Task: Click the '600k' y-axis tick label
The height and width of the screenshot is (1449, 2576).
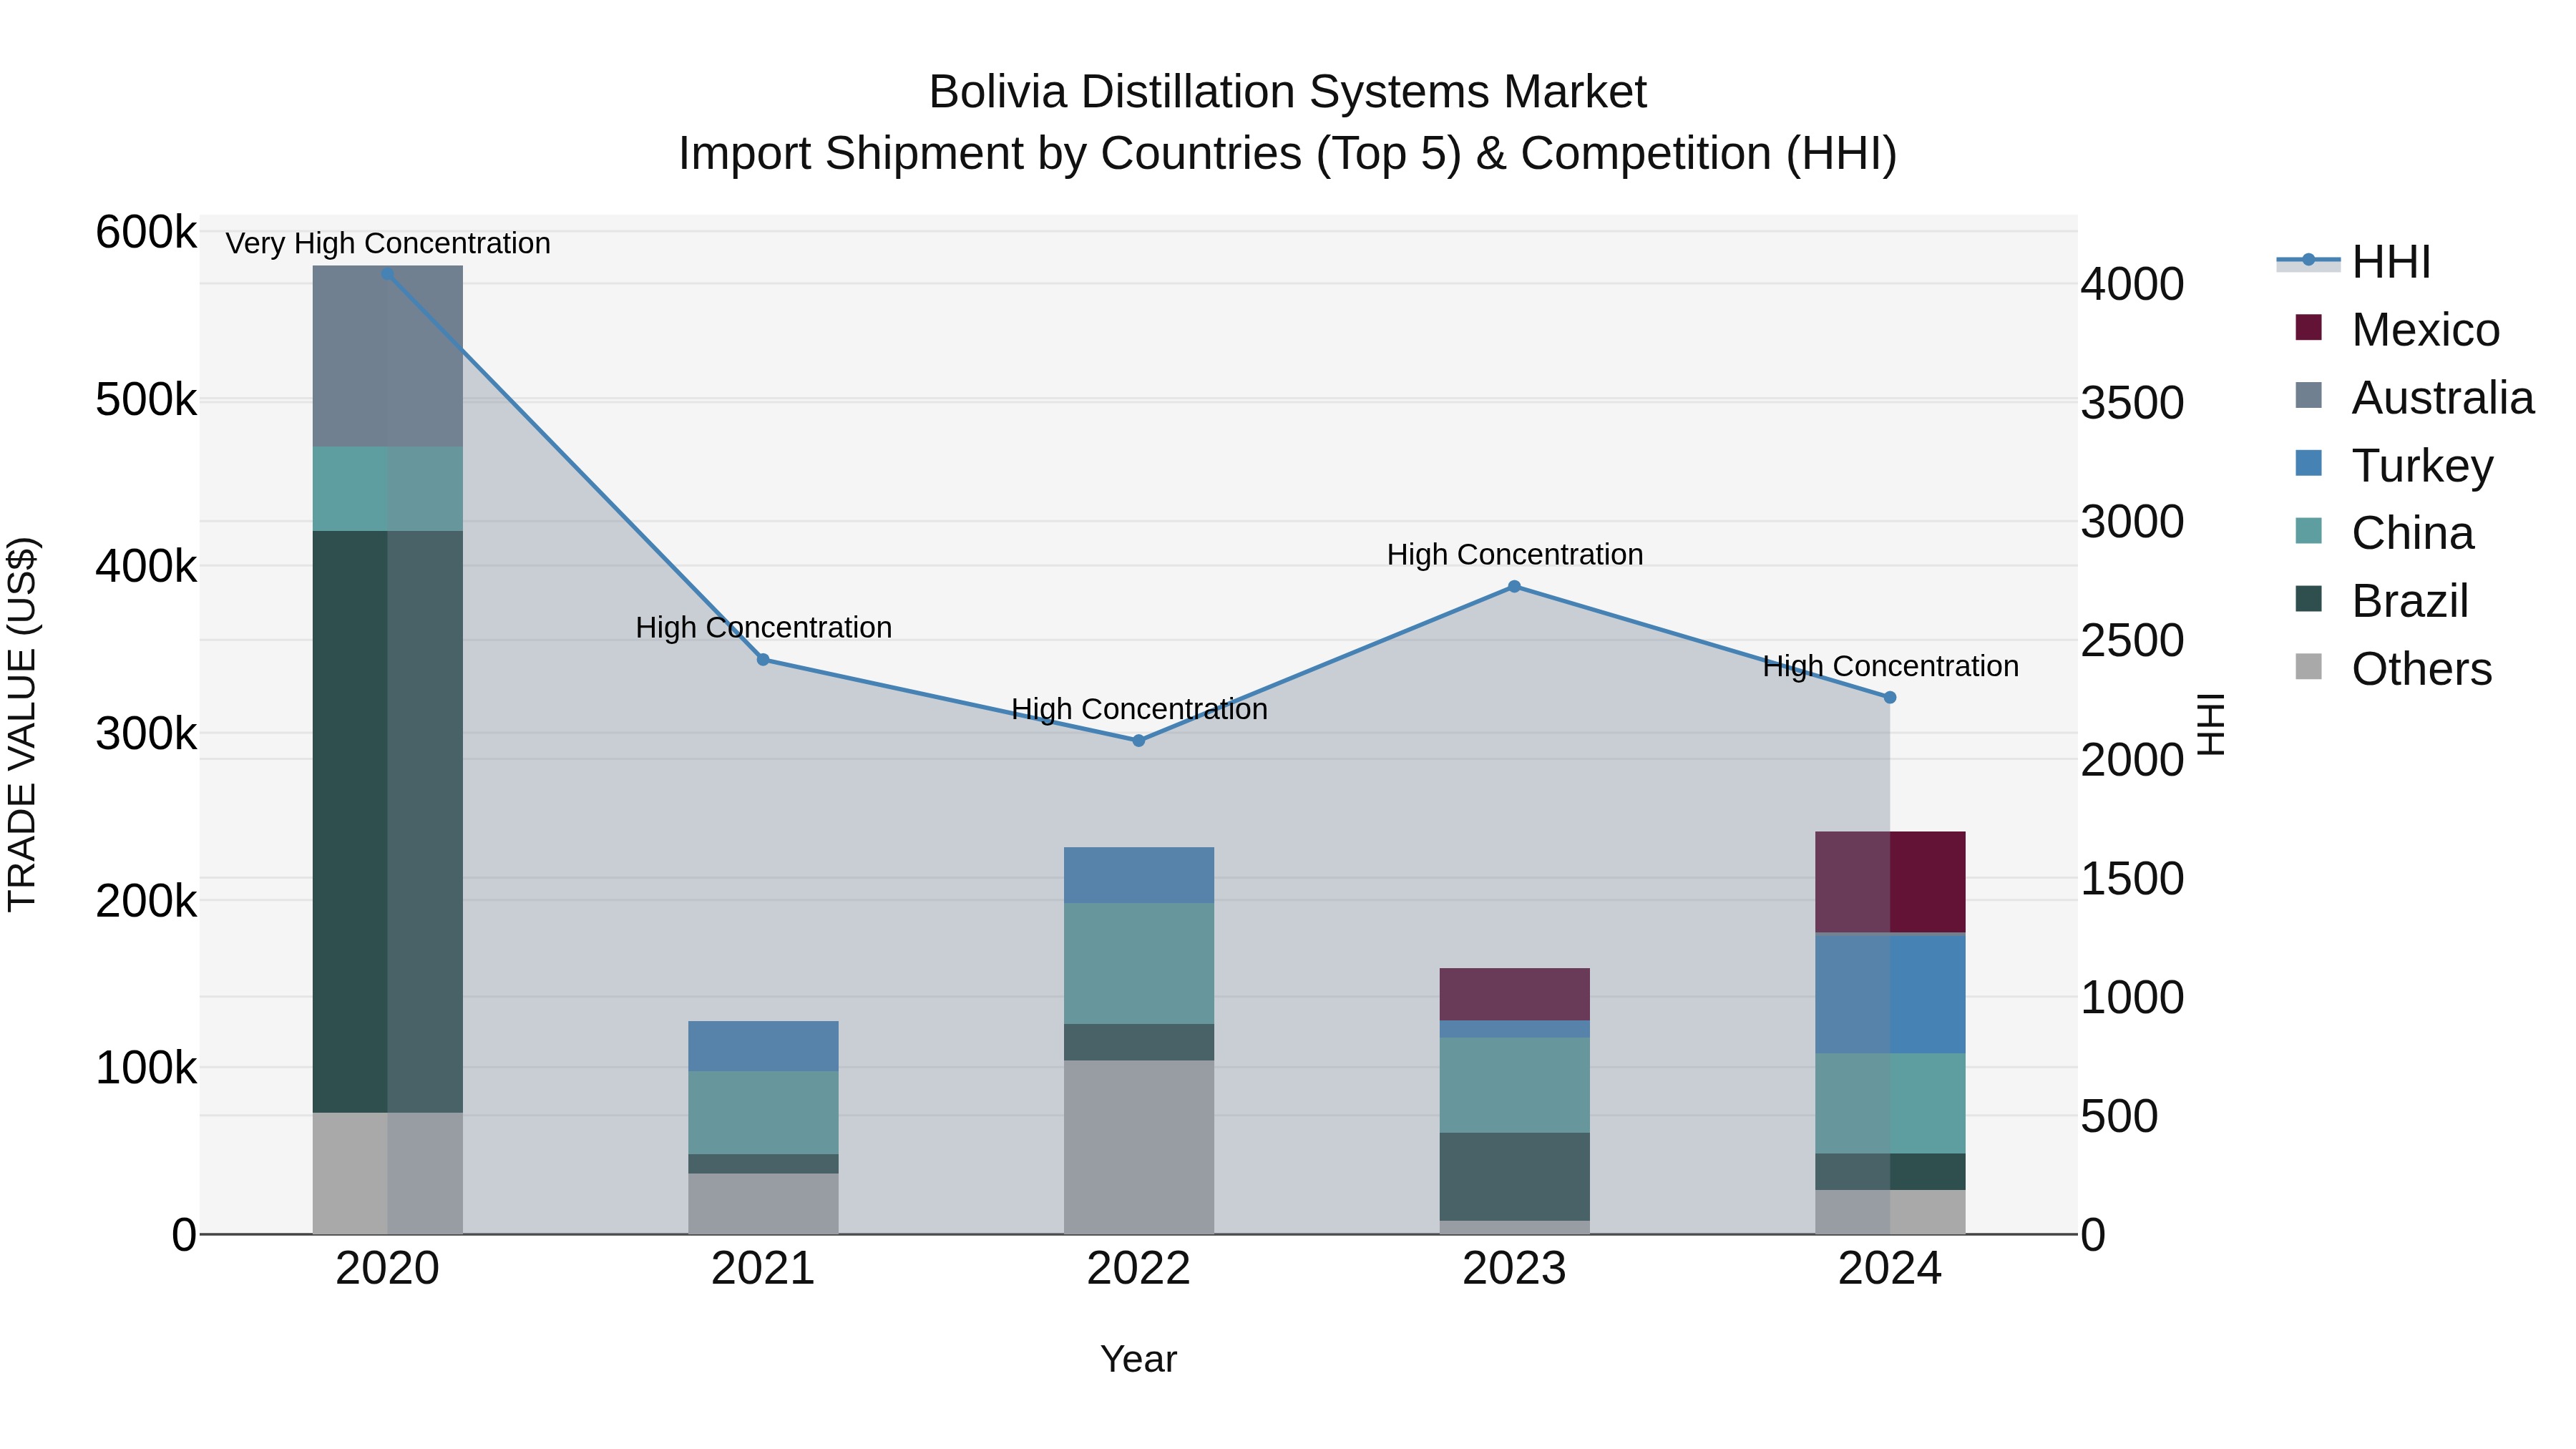Action: tap(147, 232)
